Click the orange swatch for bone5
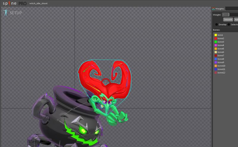Screen dimensions: 238x147 click(215, 49)
